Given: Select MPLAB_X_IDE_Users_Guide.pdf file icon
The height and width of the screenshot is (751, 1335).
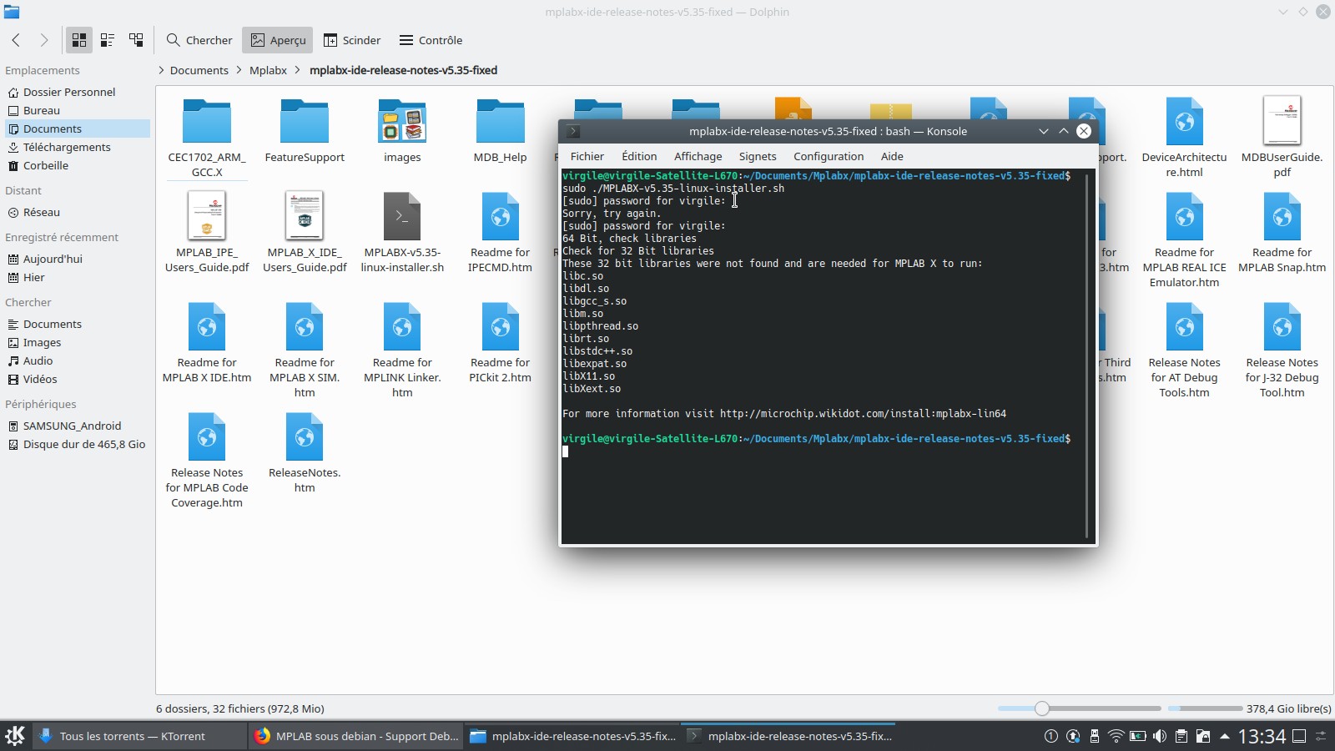Looking at the screenshot, I should (305, 215).
